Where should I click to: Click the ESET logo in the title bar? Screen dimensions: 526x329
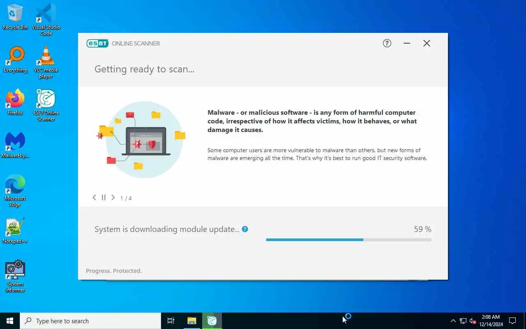97,43
